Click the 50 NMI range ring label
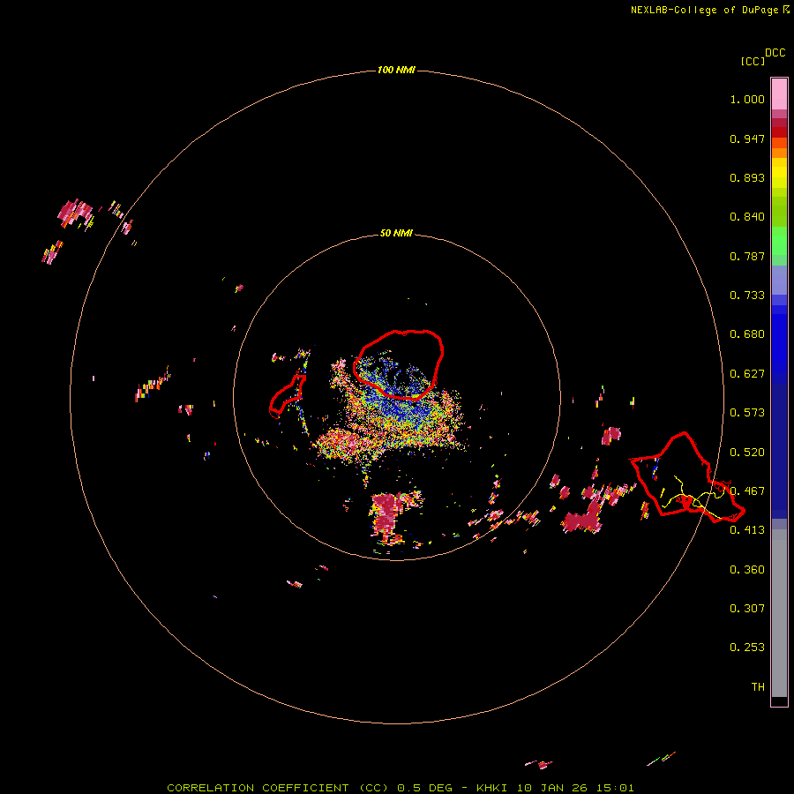 pos(396,234)
